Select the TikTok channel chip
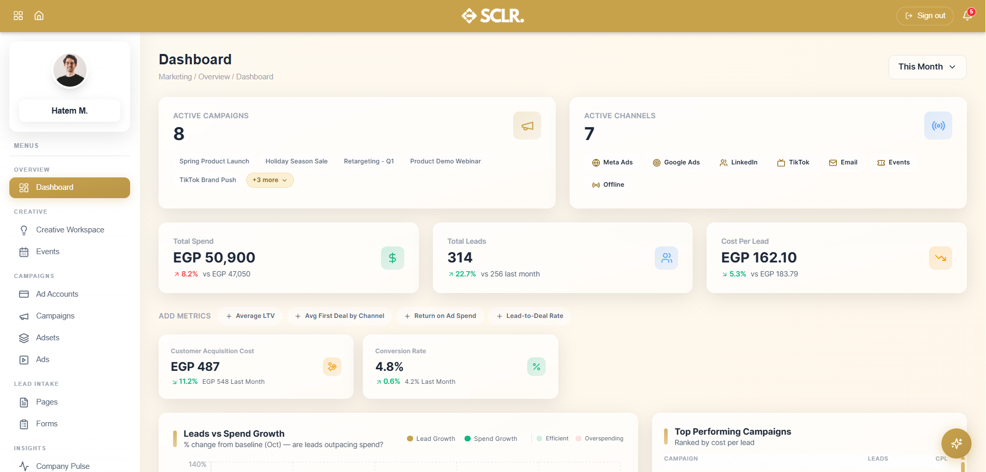The width and height of the screenshot is (986, 472). [x=793, y=162]
